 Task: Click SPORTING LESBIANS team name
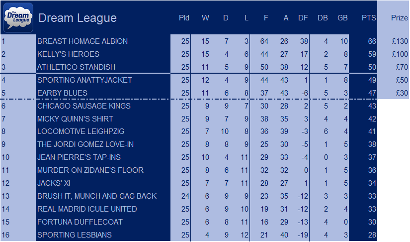74,235
